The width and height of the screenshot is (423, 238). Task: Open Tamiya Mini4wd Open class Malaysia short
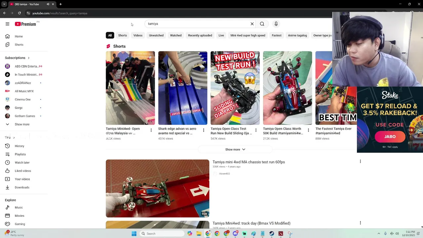[x=130, y=88]
